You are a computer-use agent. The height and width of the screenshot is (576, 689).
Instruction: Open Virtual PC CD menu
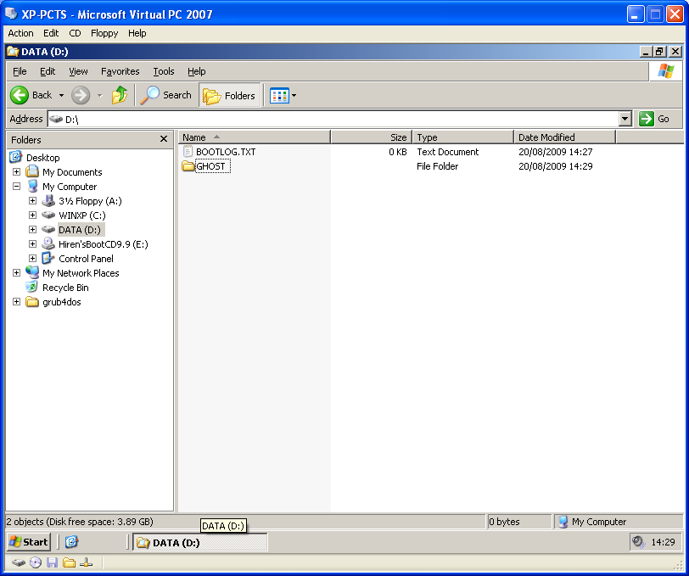75,33
